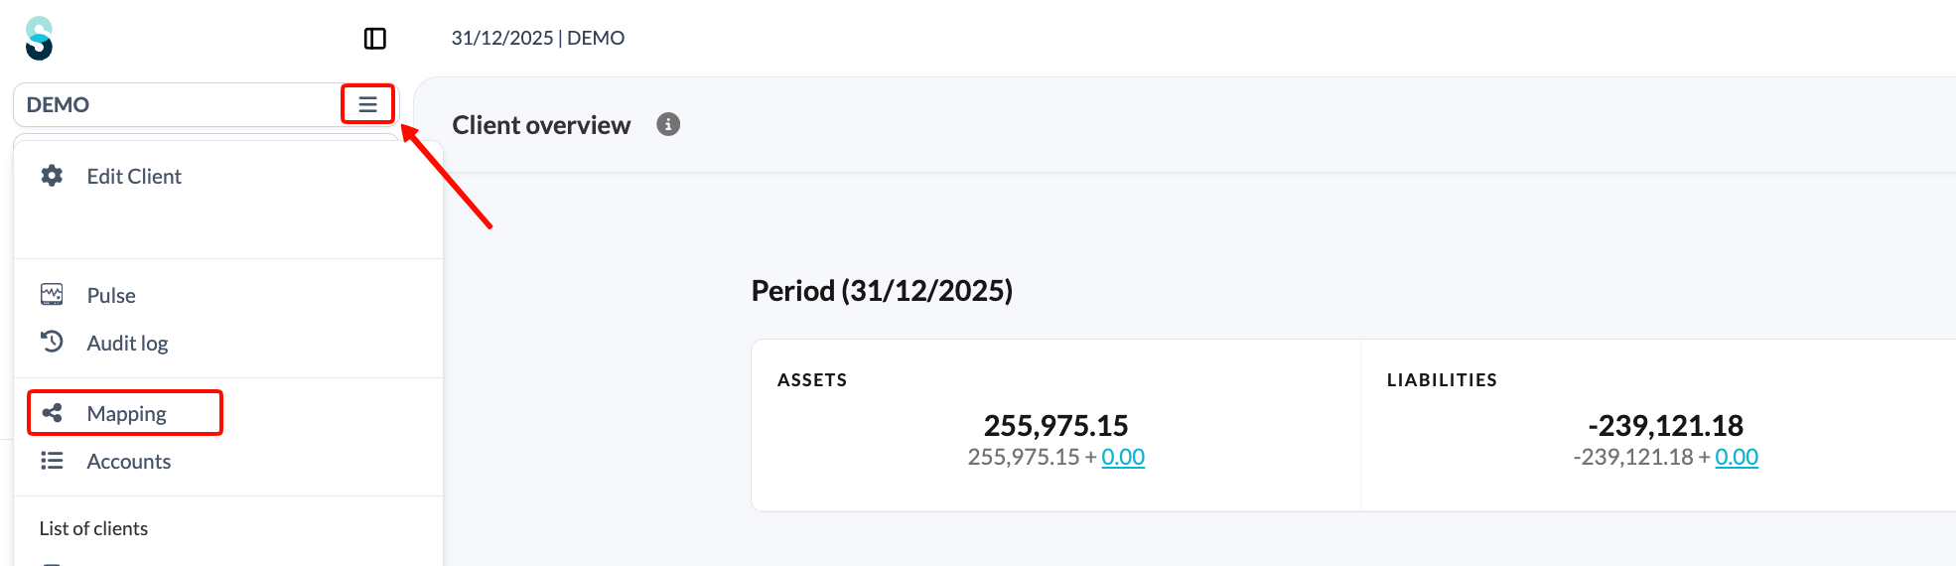Open the List of clients section

coord(93,528)
